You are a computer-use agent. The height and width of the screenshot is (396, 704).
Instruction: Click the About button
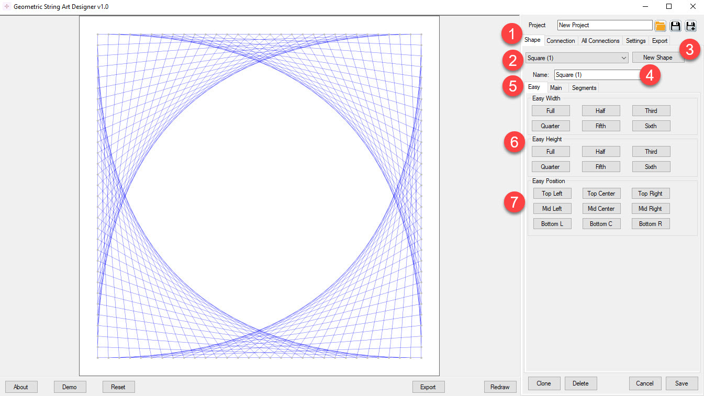click(x=21, y=387)
